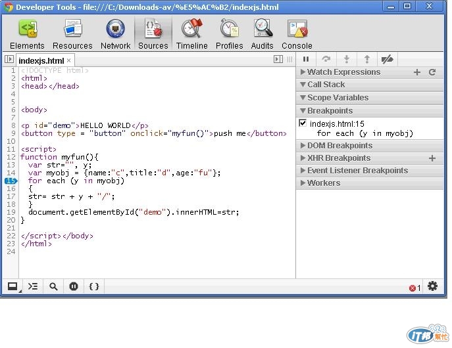Click line number 19 in the gutter
This screenshot has height=348, width=452.
point(11,212)
